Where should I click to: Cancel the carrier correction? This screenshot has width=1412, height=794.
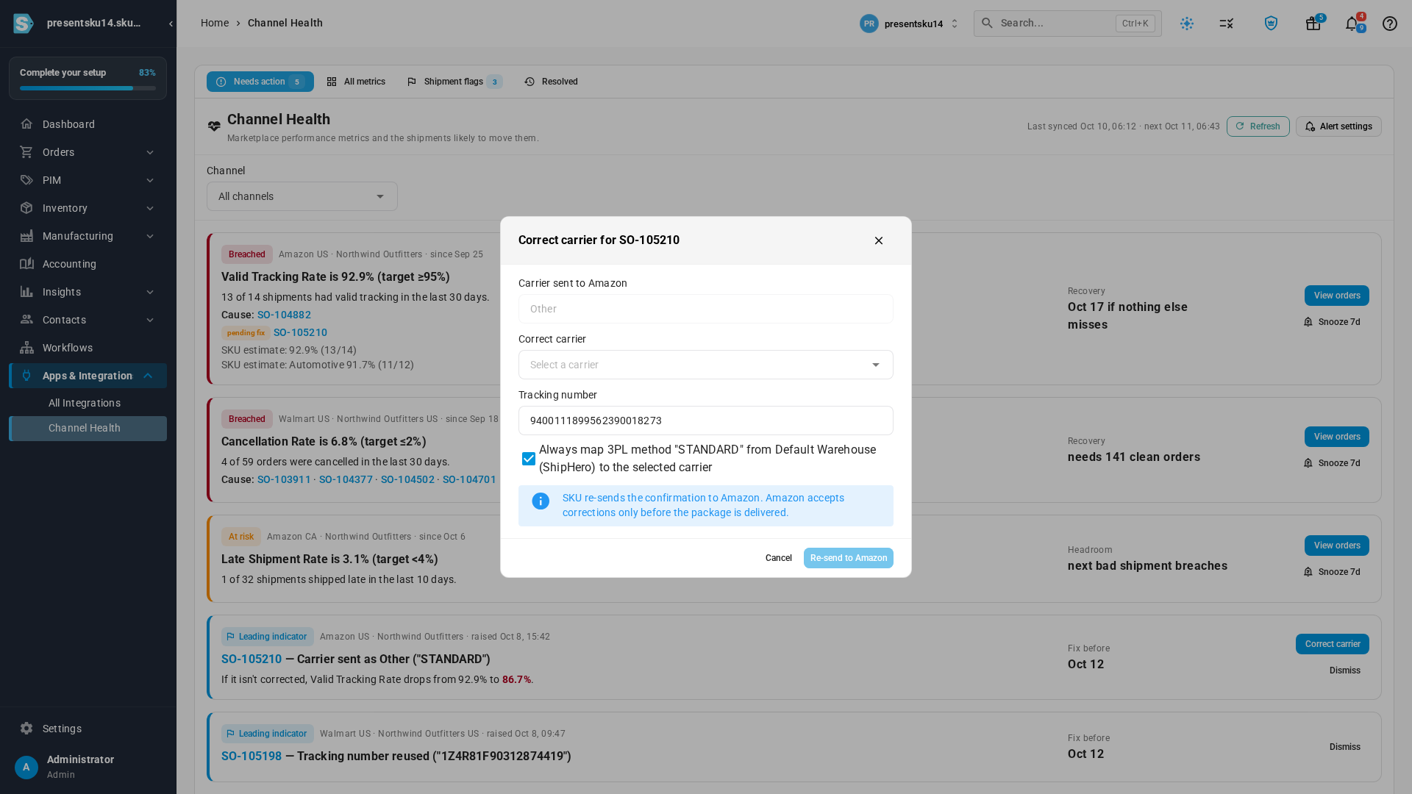(778, 558)
